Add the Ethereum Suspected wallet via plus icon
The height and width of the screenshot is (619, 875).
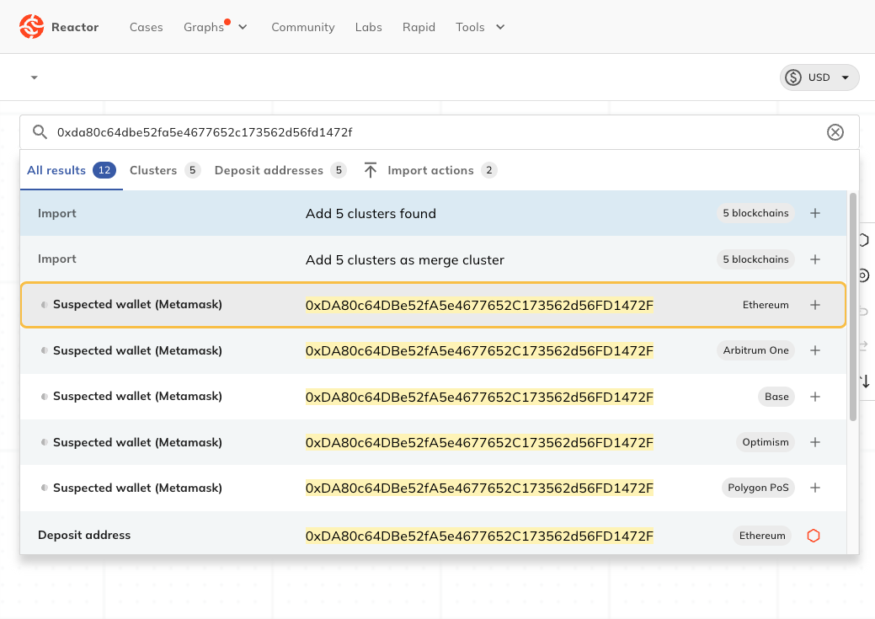pyautogui.click(x=814, y=305)
